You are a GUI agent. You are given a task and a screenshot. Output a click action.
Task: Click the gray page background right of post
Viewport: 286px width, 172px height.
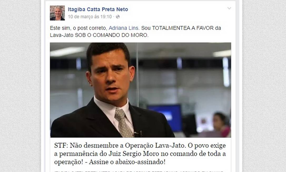pos(264,86)
